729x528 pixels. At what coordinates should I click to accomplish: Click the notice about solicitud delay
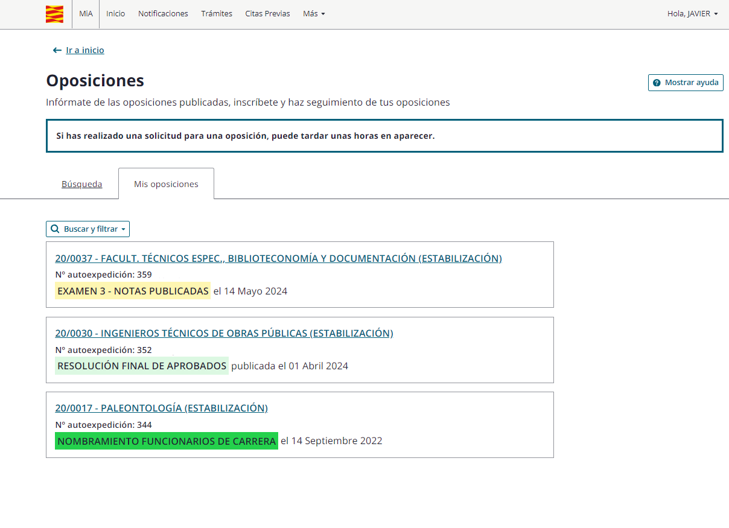coord(384,136)
